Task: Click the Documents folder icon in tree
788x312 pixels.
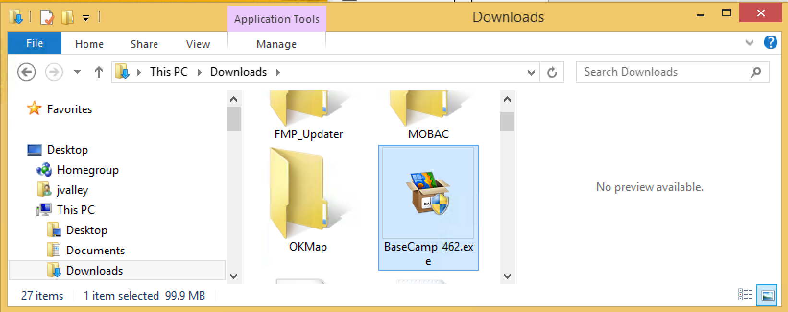Action: tap(53, 250)
